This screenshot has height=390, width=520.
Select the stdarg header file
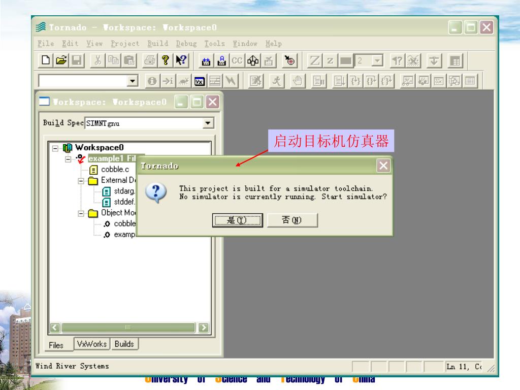click(124, 191)
